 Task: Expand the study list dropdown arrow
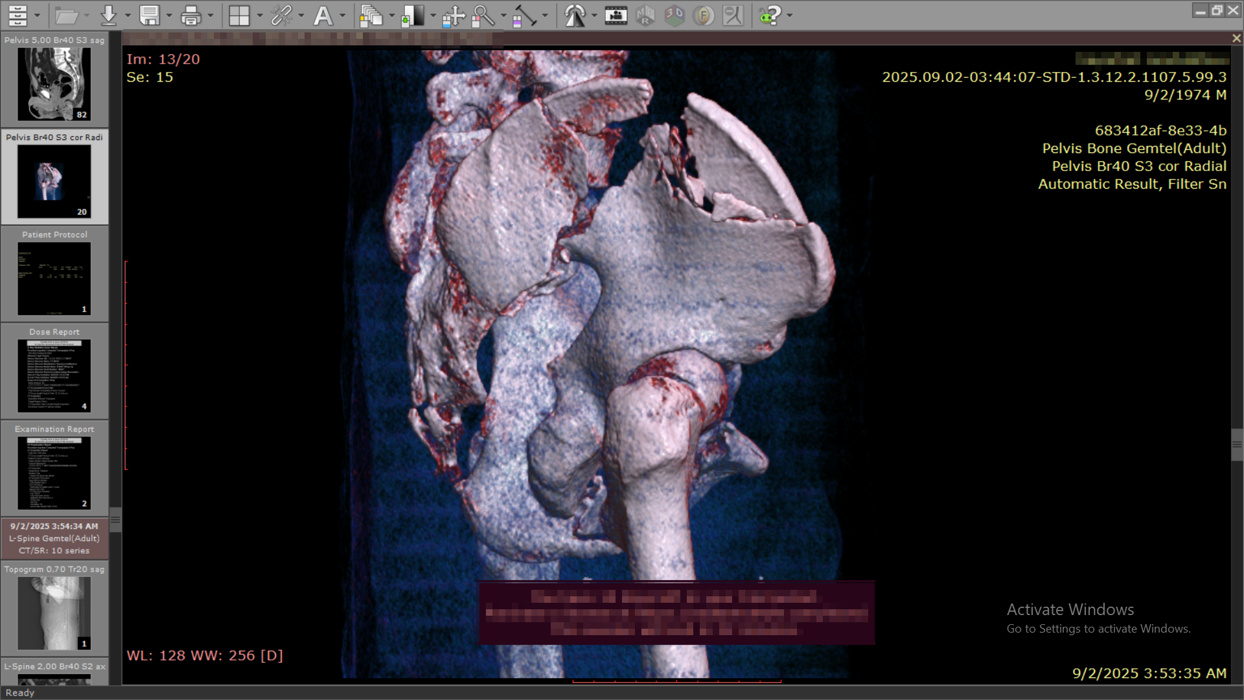coord(38,16)
